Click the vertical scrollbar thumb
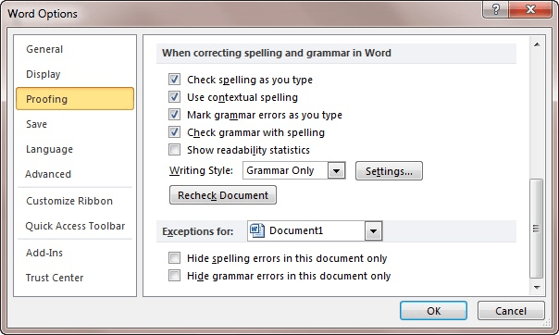559x335 pixels. click(x=536, y=229)
